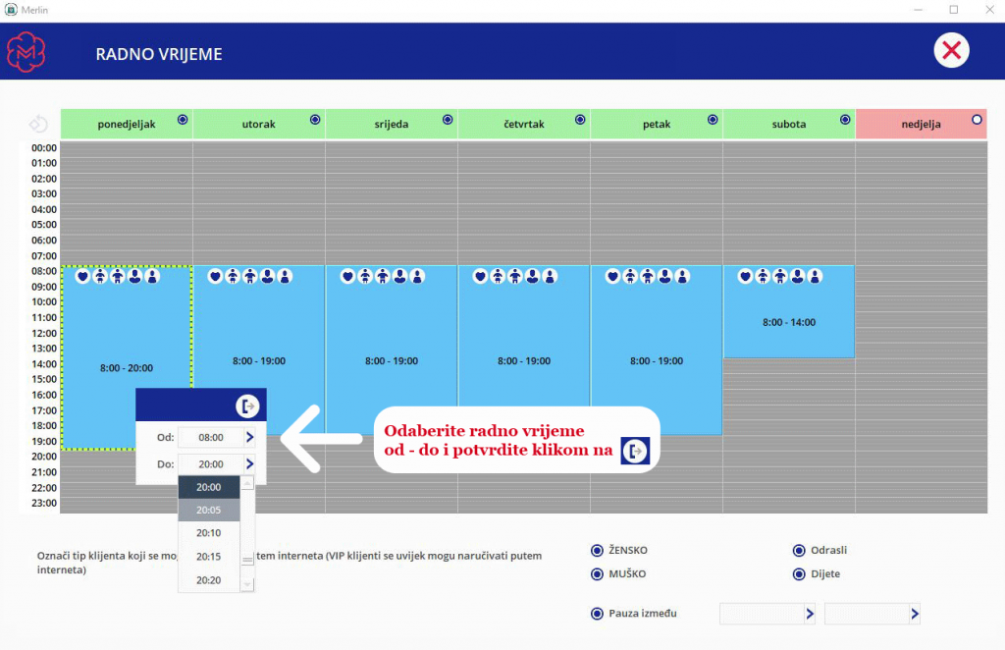Viewport: 1005px width, 650px height.
Task: Toggle the ŽENSKO client type option
Action: (x=597, y=551)
